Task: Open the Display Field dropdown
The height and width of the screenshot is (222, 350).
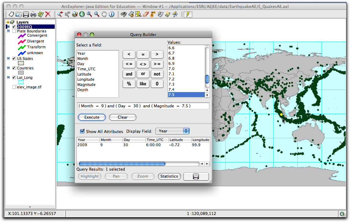Action: click(172, 131)
